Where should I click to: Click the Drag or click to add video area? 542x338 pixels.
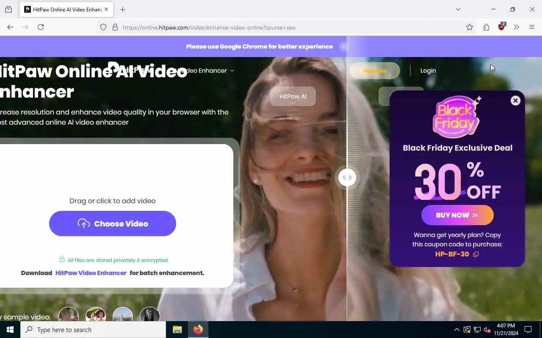[113, 201]
